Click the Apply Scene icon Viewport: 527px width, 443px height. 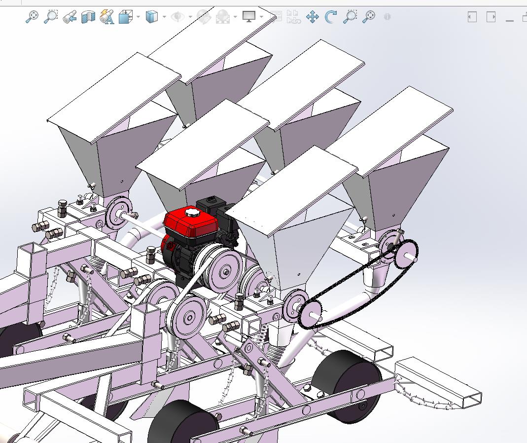[222, 16]
